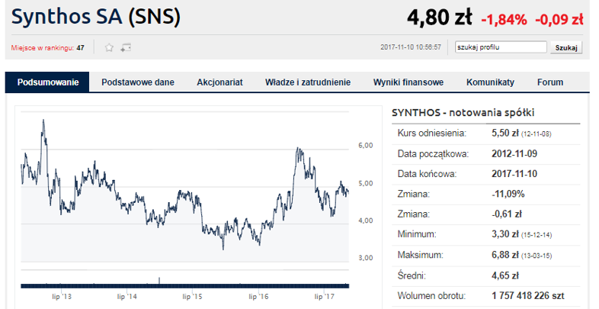Click the Minimum value 3,30 zł
The image size is (599, 309).
click(x=505, y=234)
